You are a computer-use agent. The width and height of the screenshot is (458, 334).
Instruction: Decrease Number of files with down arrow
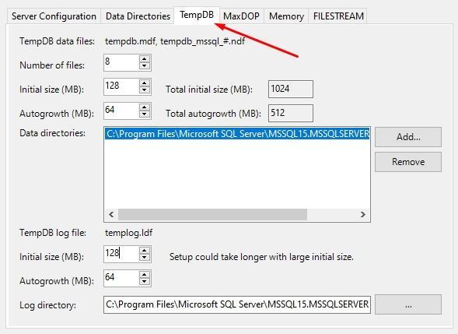(x=145, y=66)
